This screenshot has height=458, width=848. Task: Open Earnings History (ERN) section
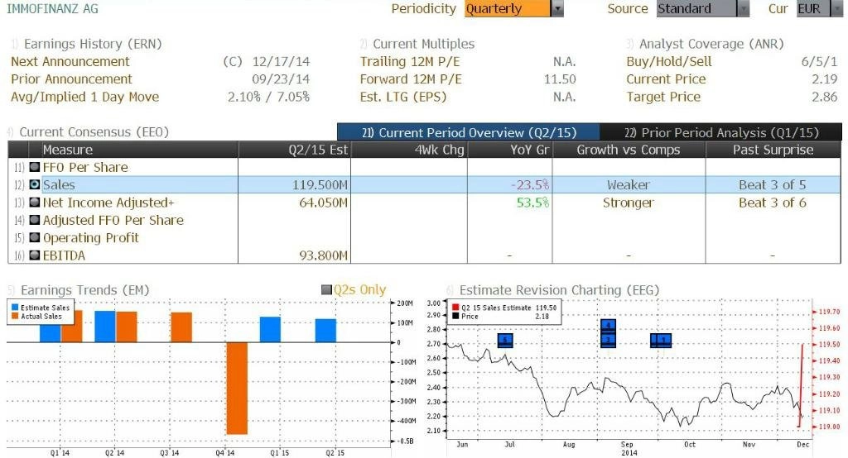pyautogui.click(x=93, y=44)
